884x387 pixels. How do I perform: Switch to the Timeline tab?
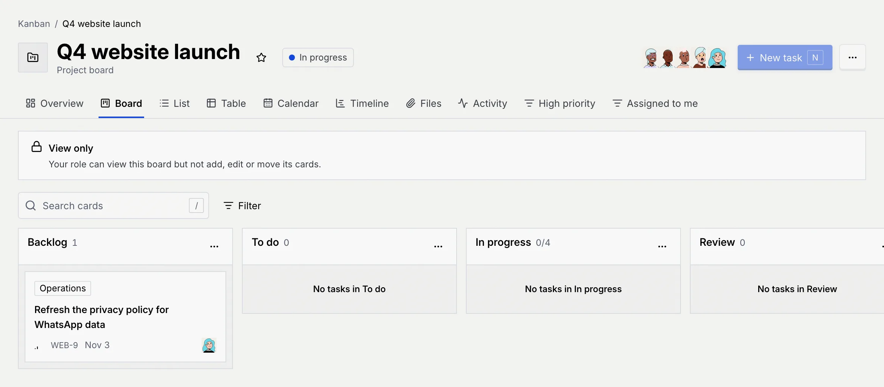(x=362, y=103)
